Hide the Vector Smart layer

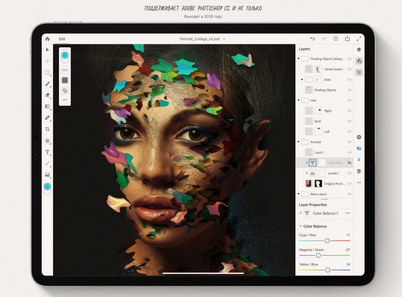click(349, 69)
